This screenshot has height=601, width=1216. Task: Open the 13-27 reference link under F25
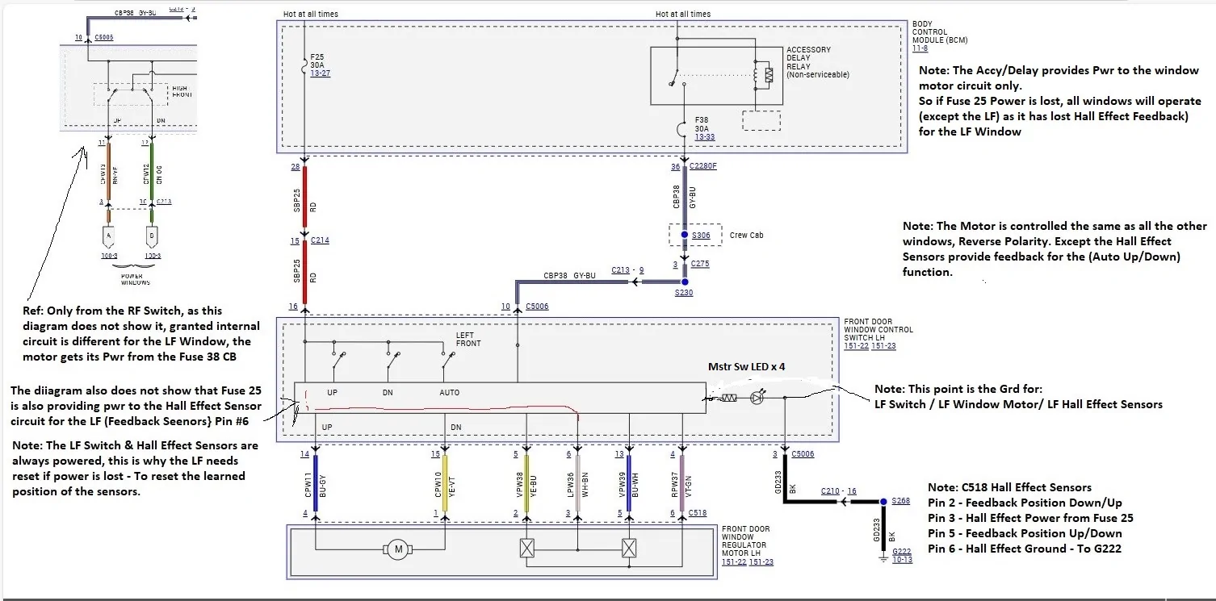(x=320, y=73)
